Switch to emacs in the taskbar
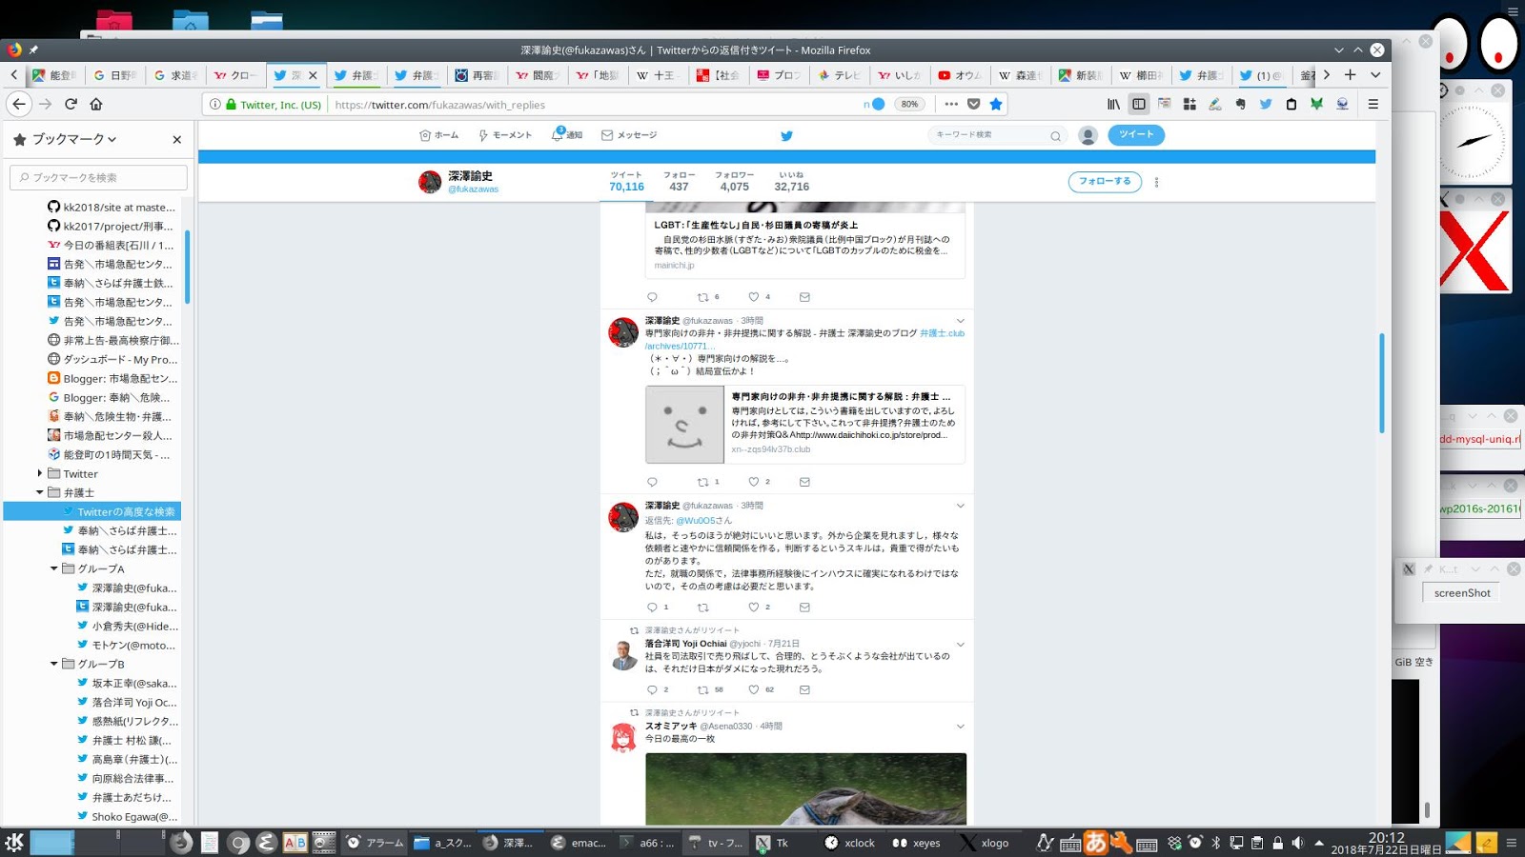The image size is (1525, 857). 578,842
